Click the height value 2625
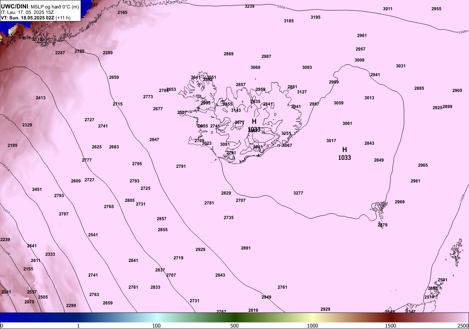This screenshot has height=329, width=469. coord(97,147)
